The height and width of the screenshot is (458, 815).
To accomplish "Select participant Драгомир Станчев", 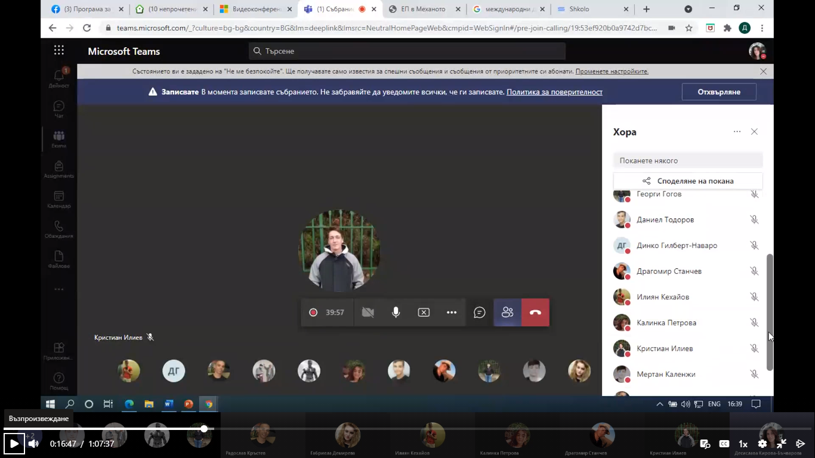I will (688, 271).
